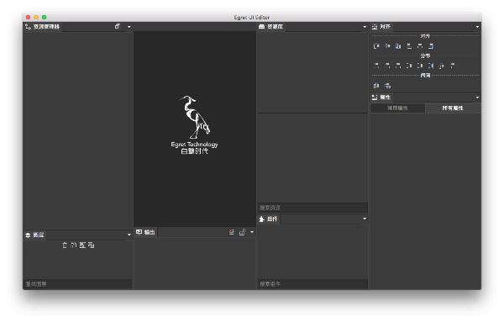Switch to the 常用属性 properties tab
This screenshot has height=322, width=504.
(x=397, y=108)
